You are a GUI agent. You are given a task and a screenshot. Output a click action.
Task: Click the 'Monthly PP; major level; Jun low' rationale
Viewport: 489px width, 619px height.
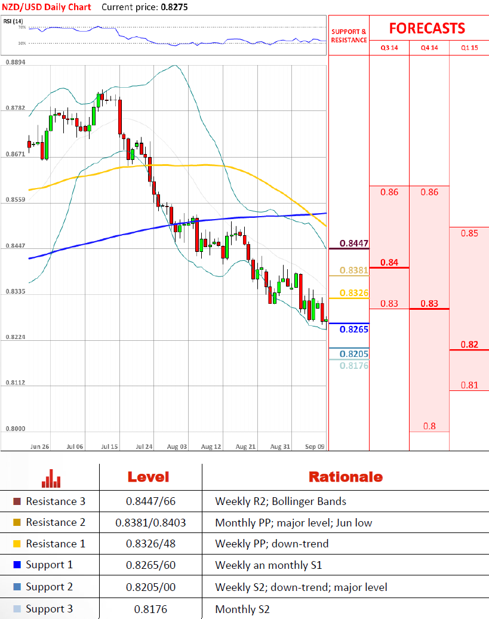(294, 523)
